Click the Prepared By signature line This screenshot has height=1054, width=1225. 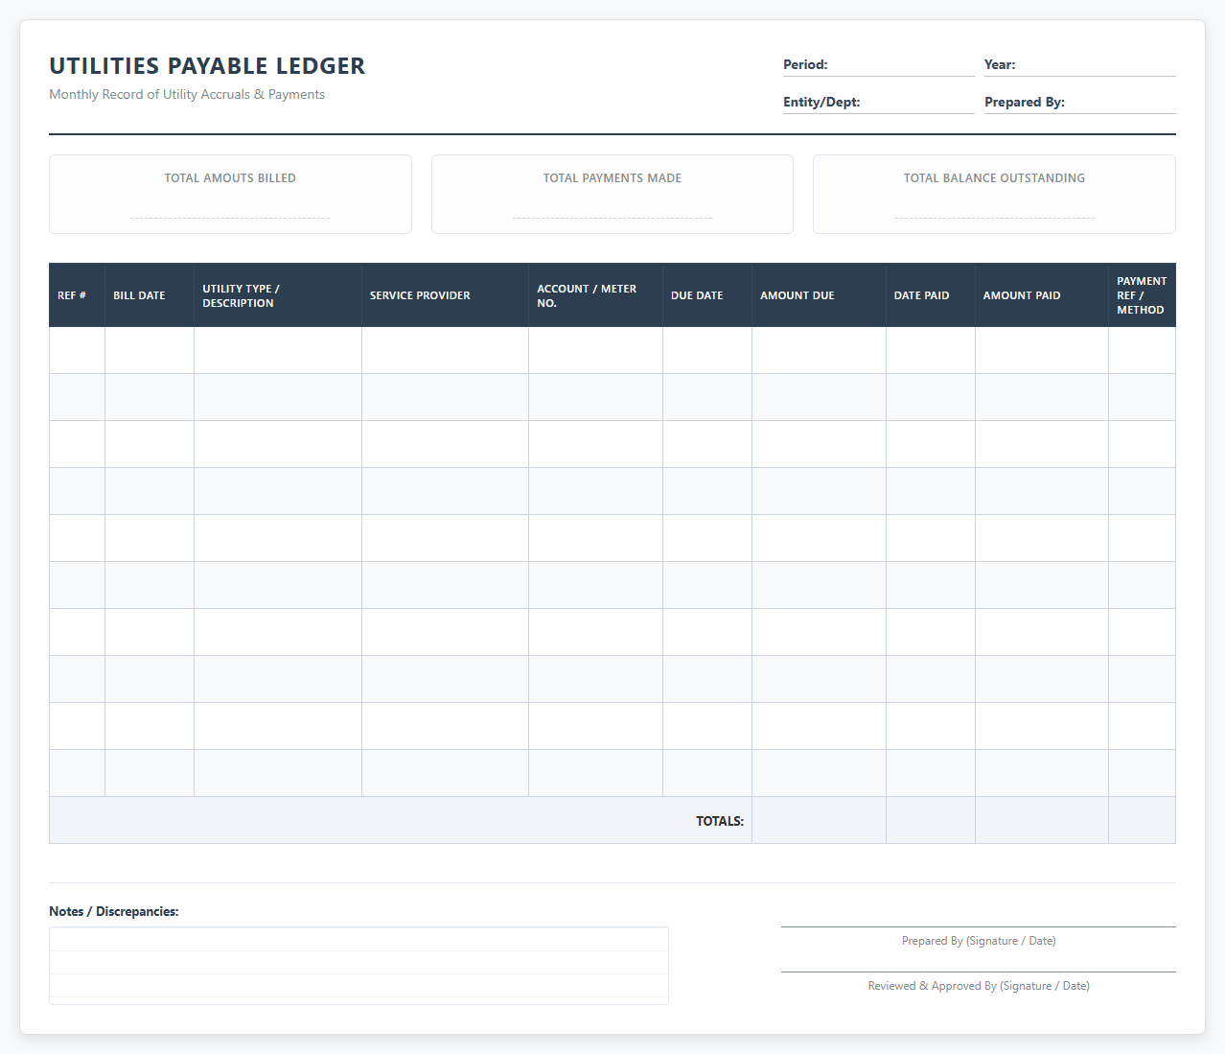point(979,926)
